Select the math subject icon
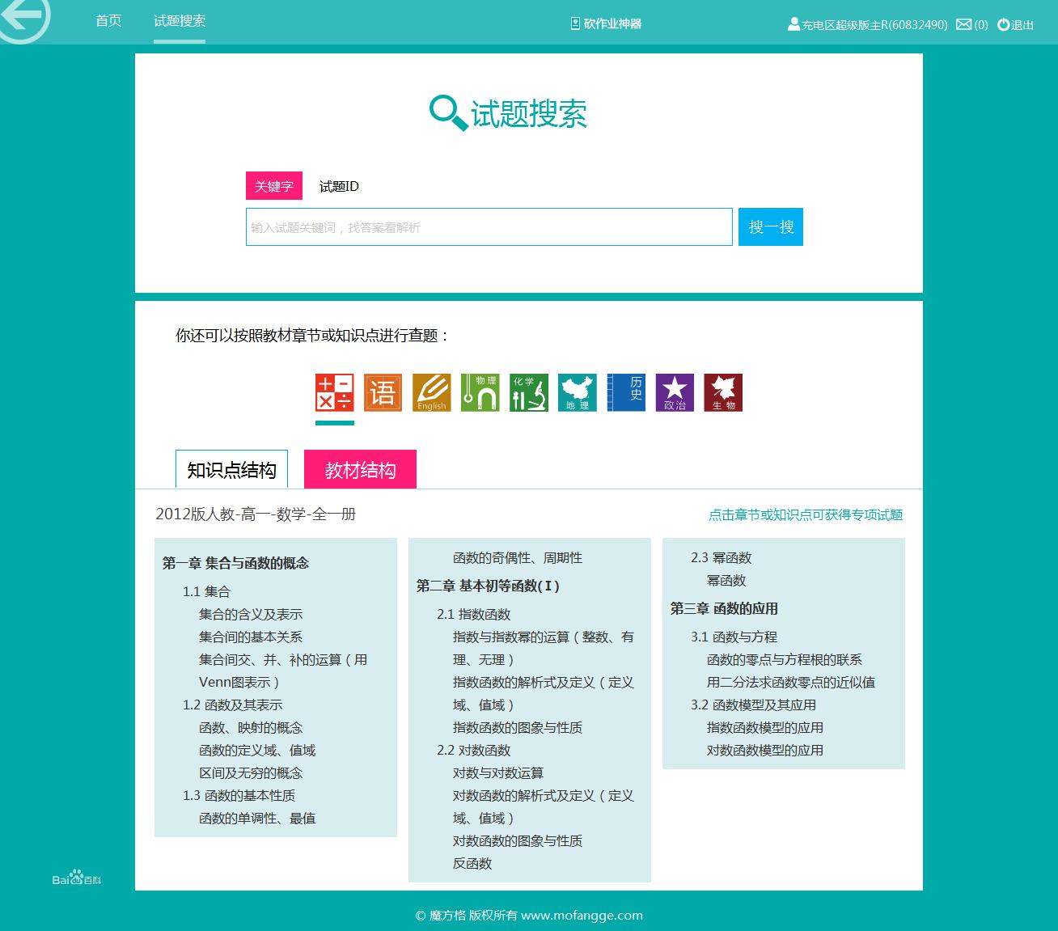Image resolution: width=1058 pixels, height=931 pixels. coord(334,392)
